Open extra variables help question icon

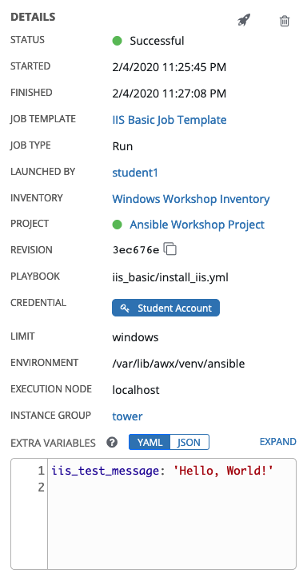click(x=112, y=442)
